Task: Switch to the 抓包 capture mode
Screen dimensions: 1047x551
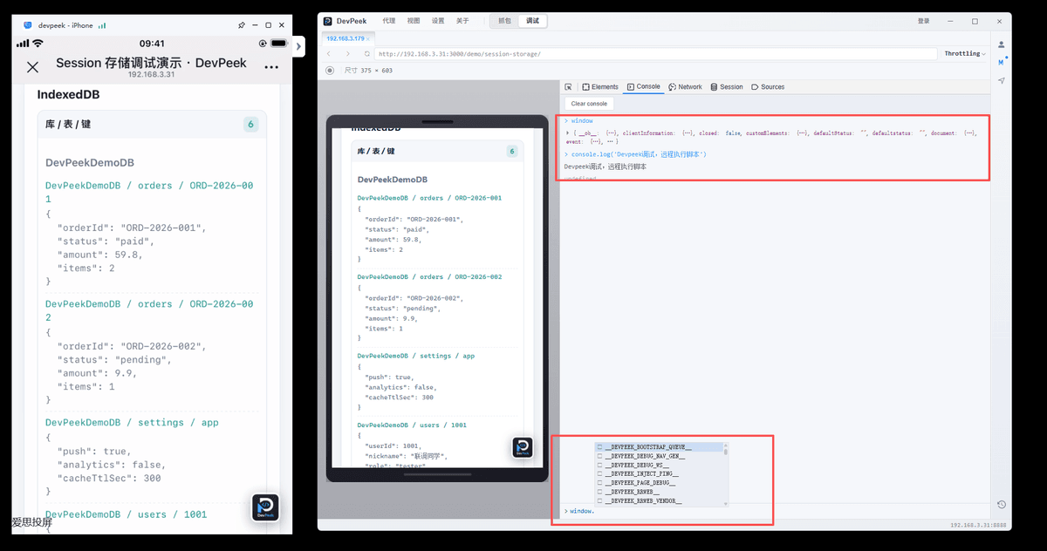Action: (x=504, y=21)
